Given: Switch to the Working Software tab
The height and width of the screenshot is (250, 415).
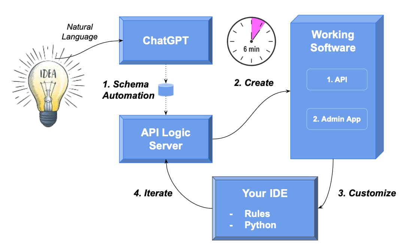Looking at the screenshot, I should pos(333,41).
